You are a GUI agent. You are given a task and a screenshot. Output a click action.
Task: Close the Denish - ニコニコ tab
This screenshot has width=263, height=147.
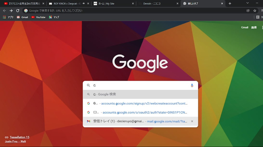[x=178, y=4]
